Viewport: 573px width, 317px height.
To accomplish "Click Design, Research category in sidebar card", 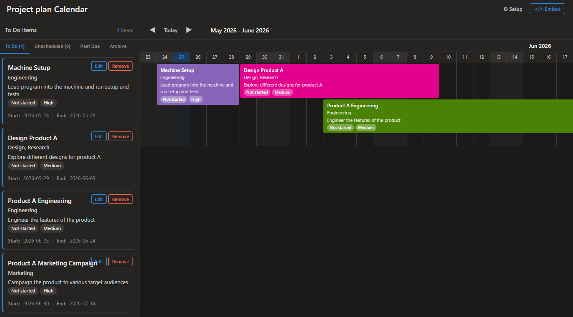I will click(x=29, y=148).
